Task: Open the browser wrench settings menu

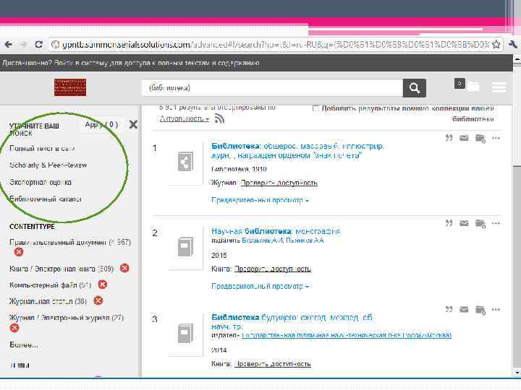Action: 513,45
